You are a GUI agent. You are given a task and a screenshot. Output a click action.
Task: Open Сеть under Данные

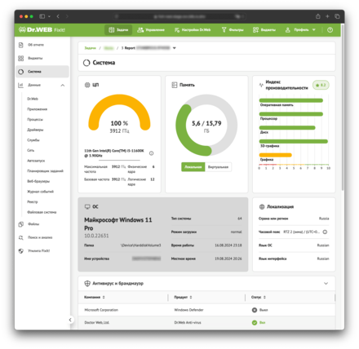[30, 150]
